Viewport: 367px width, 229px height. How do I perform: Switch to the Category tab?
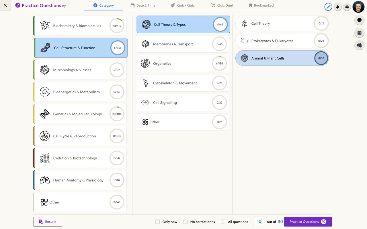click(104, 5)
